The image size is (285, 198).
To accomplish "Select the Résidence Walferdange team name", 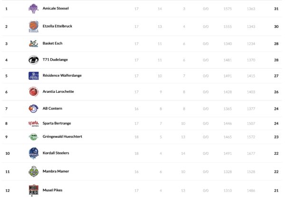I will coord(60,75).
